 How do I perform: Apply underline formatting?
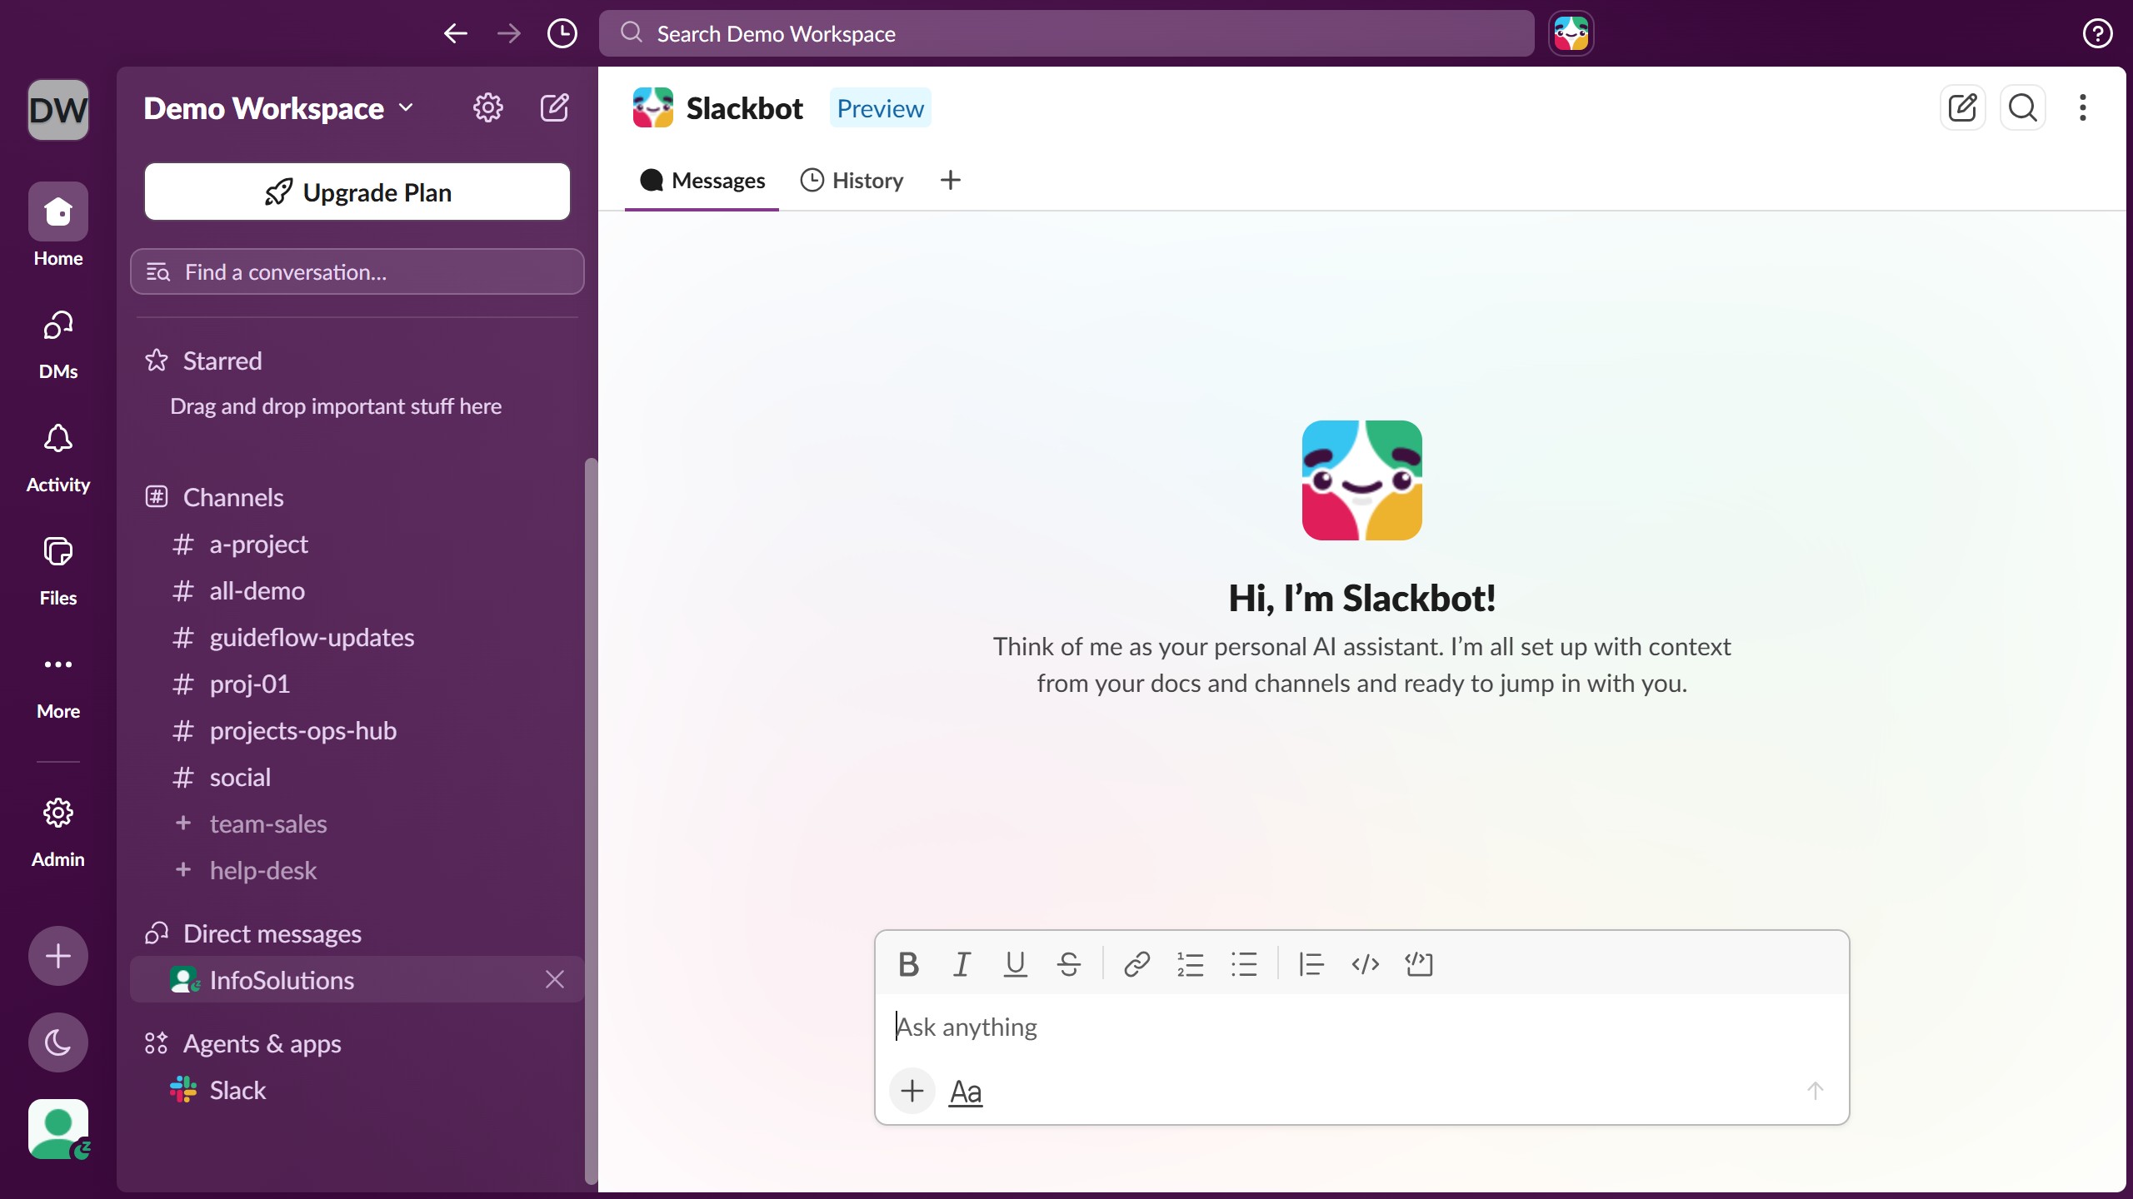(1016, 964)
